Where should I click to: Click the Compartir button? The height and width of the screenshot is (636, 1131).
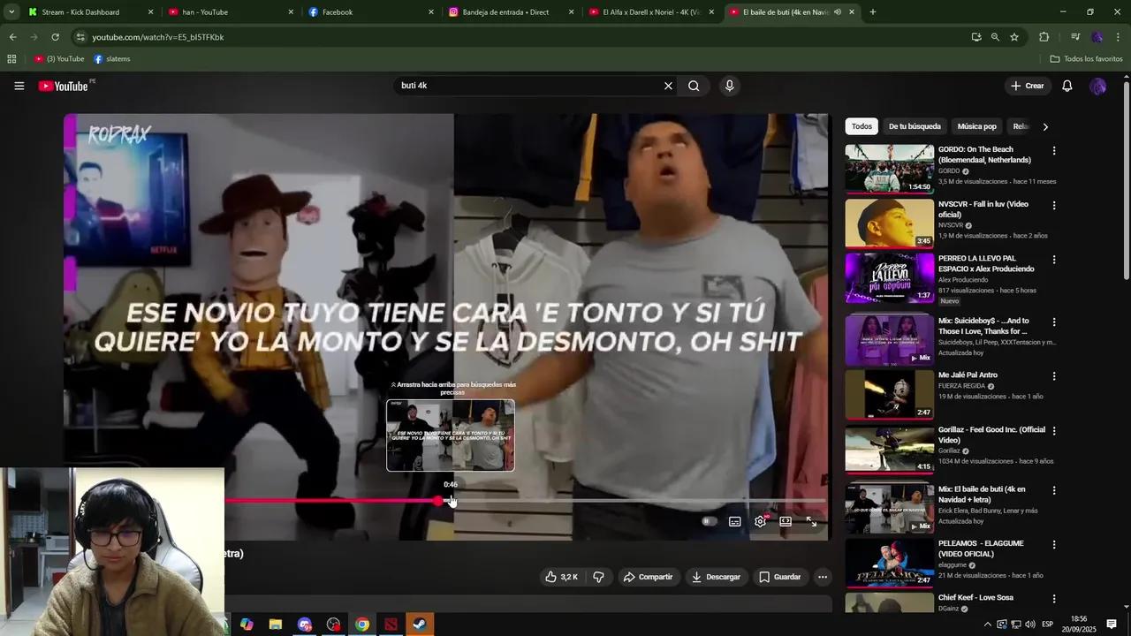648,577
